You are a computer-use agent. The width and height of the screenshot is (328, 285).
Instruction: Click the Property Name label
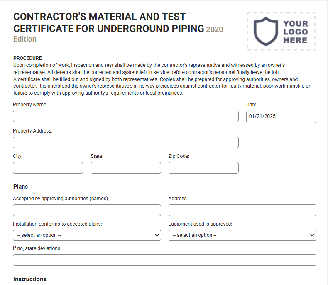[x=30, y=105]
